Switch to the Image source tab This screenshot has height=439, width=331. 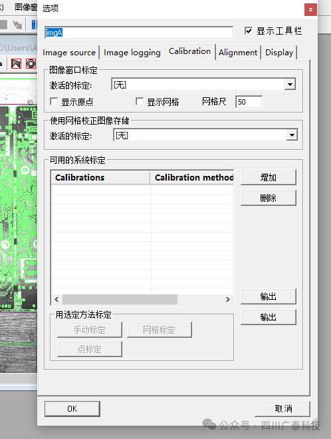pos(69,53)
